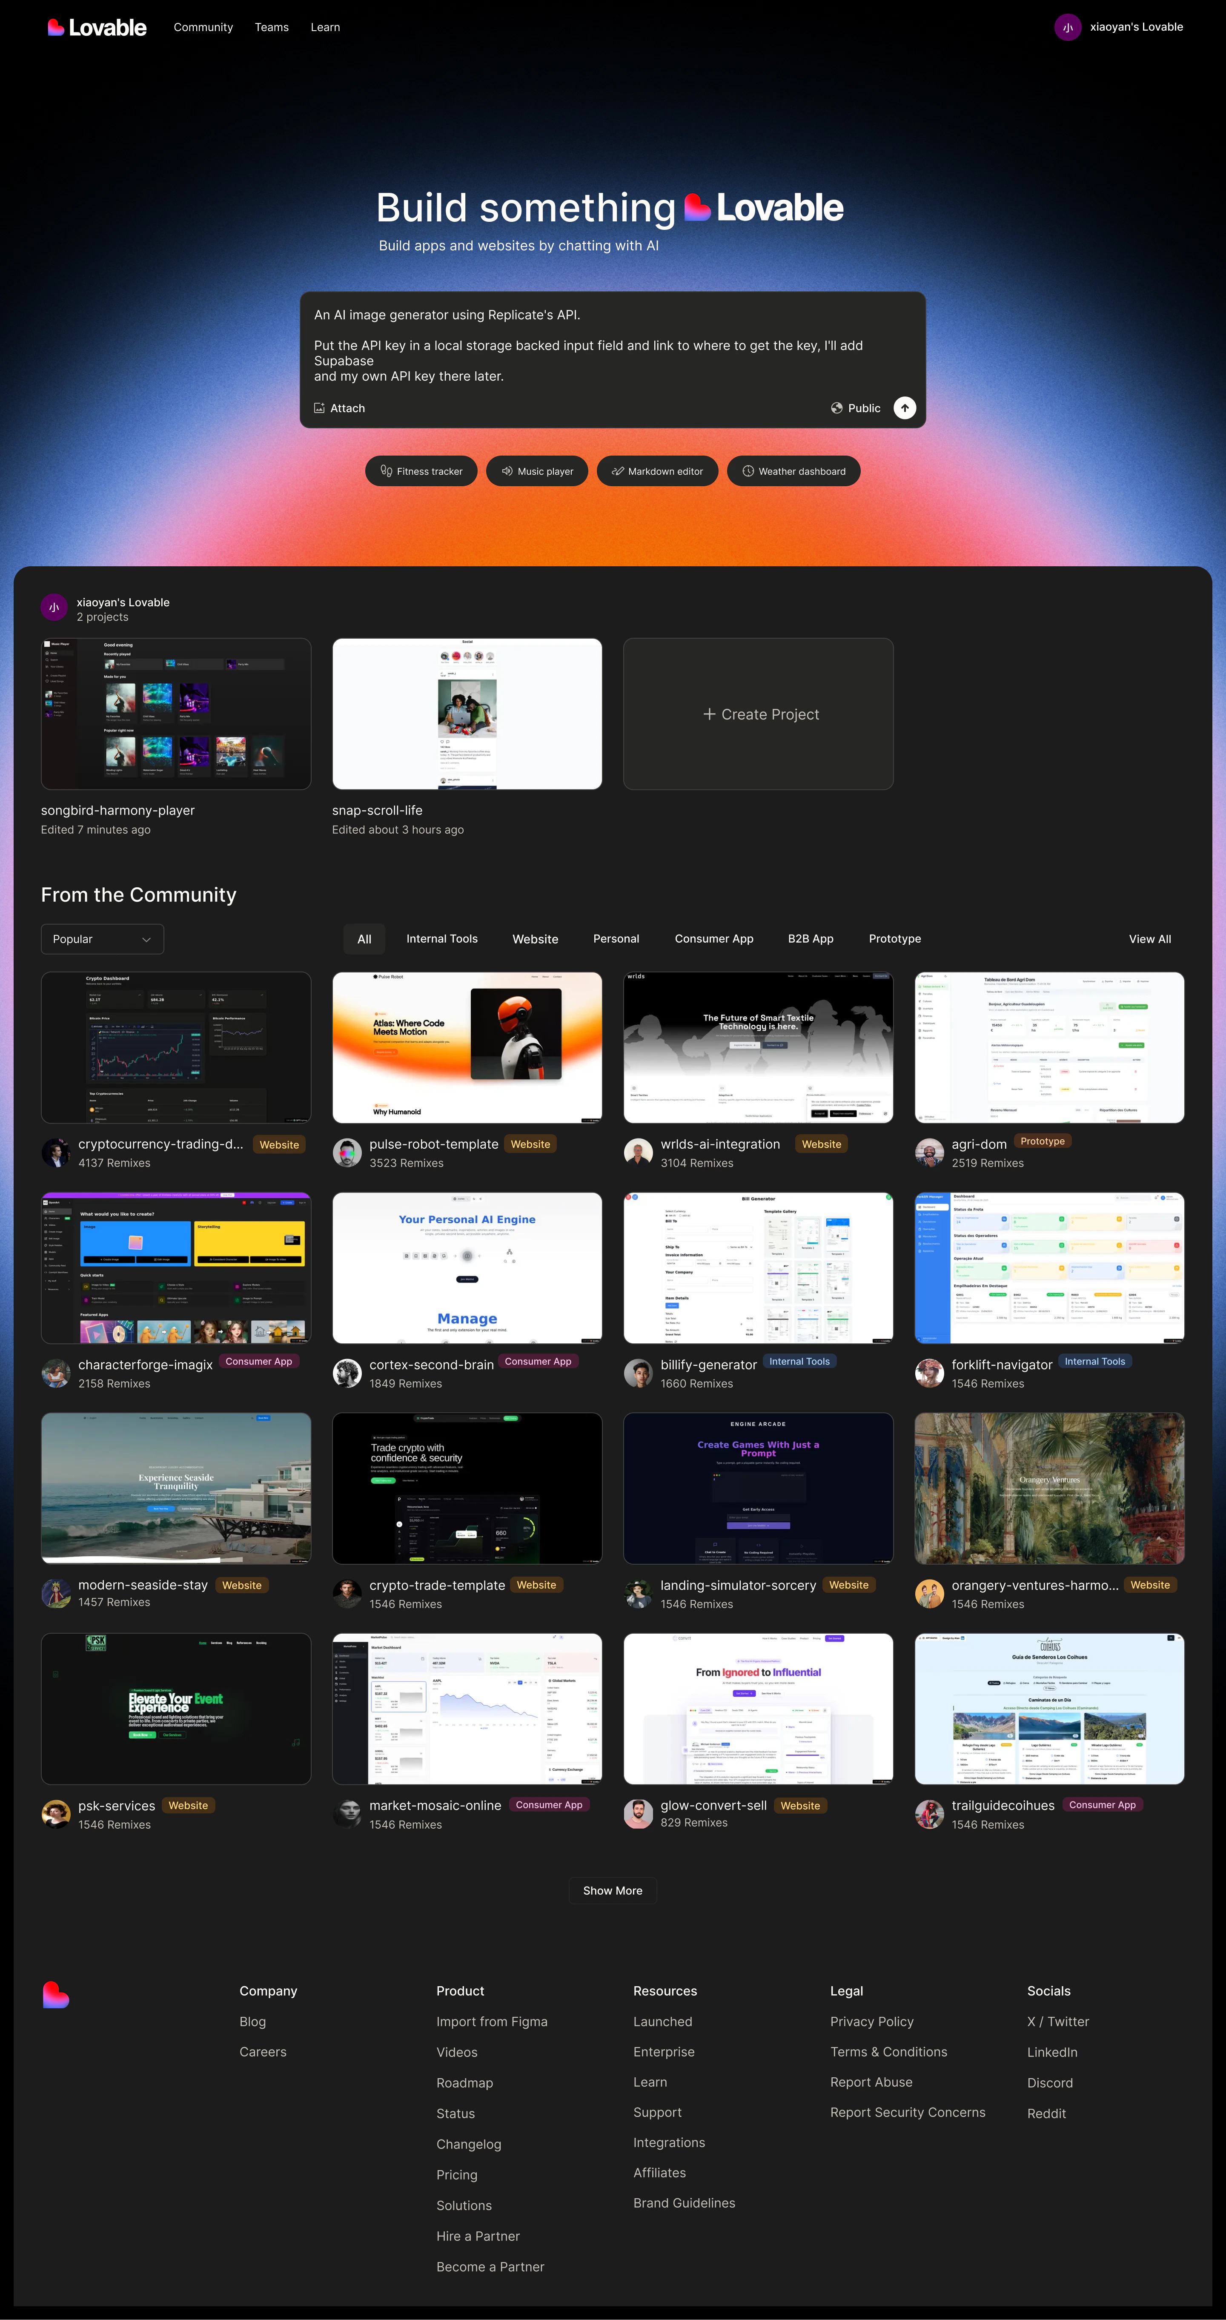1226x2320 pixels.
Task: Choose the Fitness tracker suggestion
Action: click(x=421, y=471)
